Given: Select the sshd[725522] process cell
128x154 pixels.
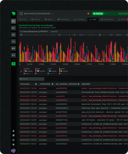Looking at the screenshot, I should [x=61, y=132].
